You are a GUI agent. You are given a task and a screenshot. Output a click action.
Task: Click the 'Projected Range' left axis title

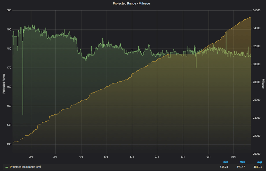[4, 84]
